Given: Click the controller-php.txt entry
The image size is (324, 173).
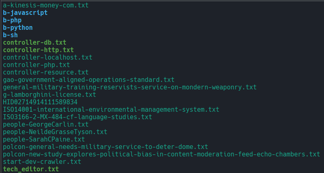Looking at the screenshot, I should 37,65.
